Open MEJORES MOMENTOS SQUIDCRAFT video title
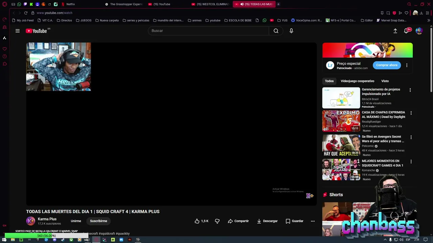This screenshot has width=433, height=243. [382, 163]
